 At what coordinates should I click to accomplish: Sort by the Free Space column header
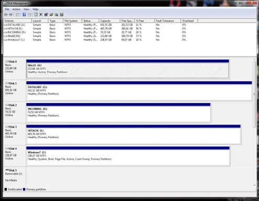tap(127, 21)
